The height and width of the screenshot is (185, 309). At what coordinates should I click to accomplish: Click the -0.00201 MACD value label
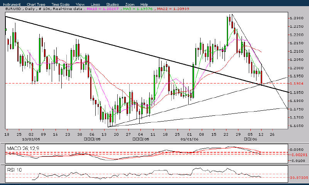point(298,155)
